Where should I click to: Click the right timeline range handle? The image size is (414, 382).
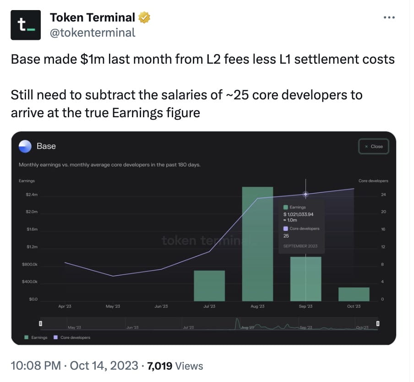coord(377,324)
